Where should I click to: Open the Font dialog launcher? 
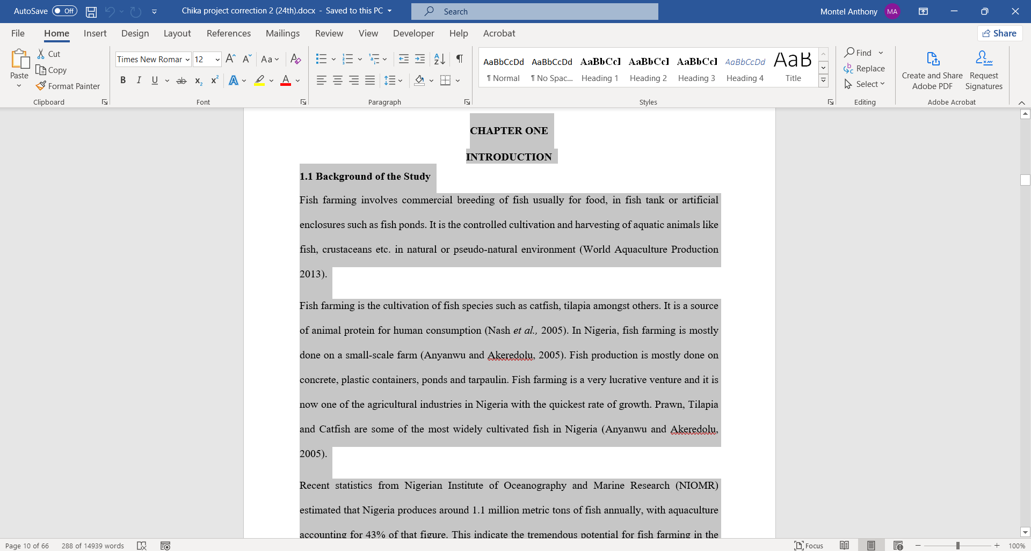point(303,102)
